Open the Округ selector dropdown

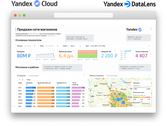[x=52, y=46]
